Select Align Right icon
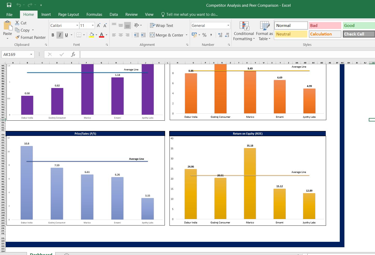The height and width of the screenshot is (255, 375). 128,35
